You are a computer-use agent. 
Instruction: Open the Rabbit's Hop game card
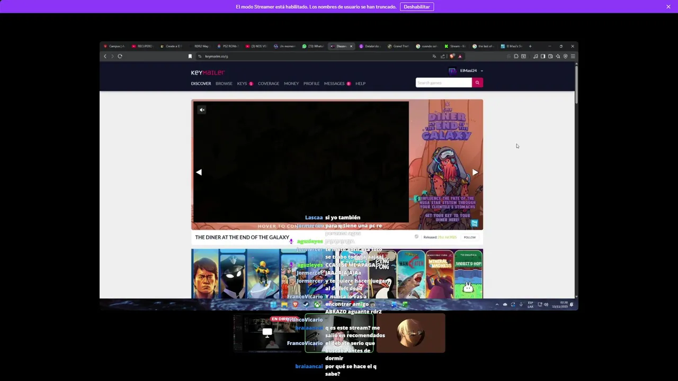click(468, 275)
